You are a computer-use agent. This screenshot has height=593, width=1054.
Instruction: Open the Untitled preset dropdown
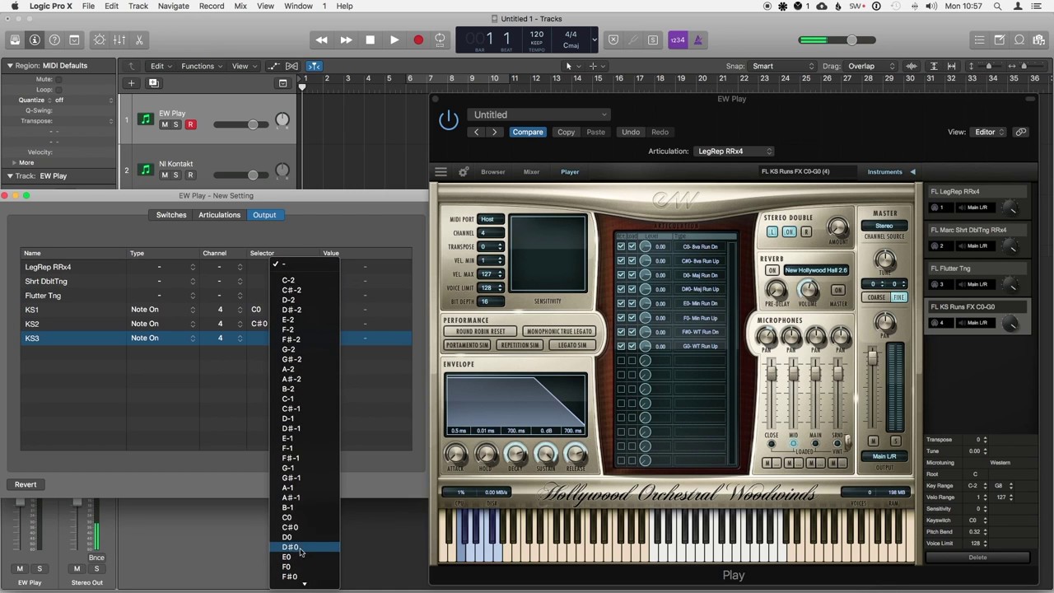point(539,114)
